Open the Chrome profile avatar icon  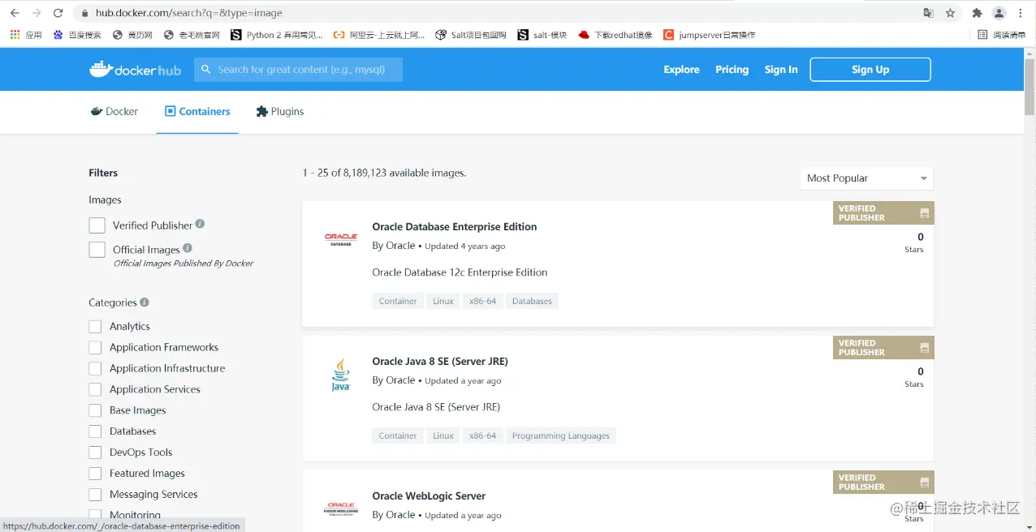pyautogui.click(x=999, y=13)
